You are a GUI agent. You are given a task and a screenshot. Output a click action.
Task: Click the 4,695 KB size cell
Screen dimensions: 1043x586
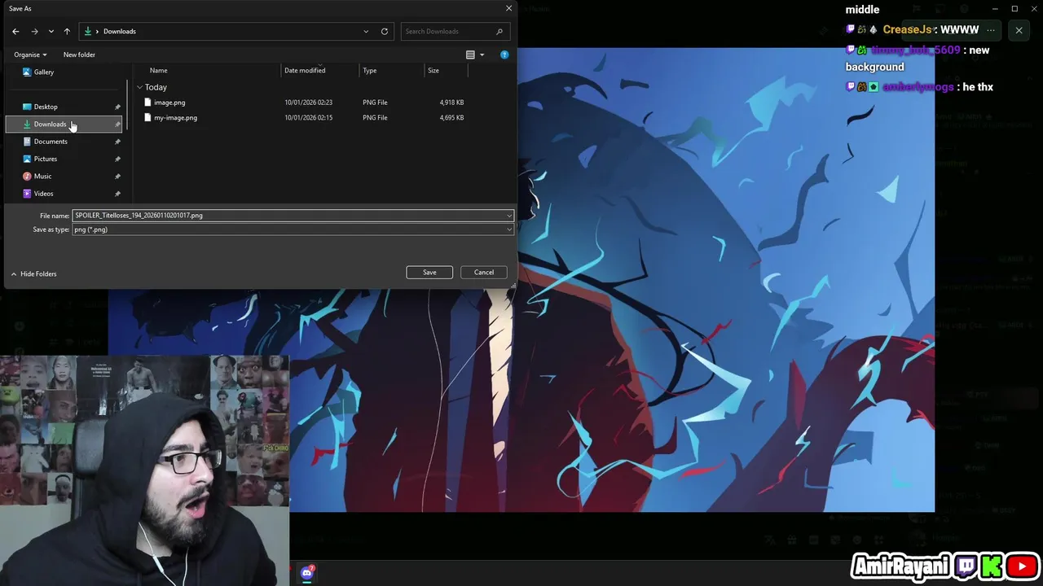[451, 117]
